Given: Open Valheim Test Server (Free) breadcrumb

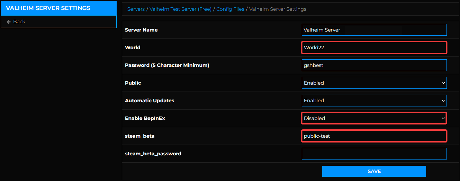Looking at the screenshot, I should (180, 9).
